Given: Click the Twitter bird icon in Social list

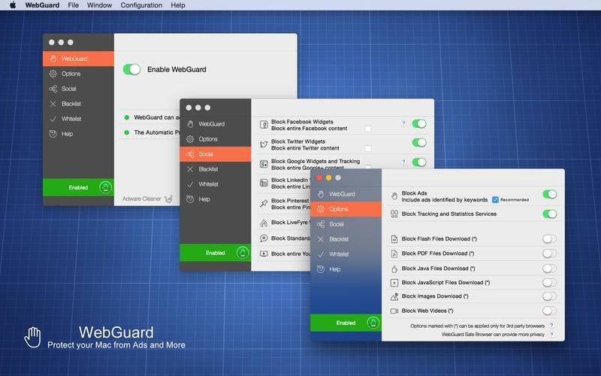Looking at the screenshot, I should (264, 144).
